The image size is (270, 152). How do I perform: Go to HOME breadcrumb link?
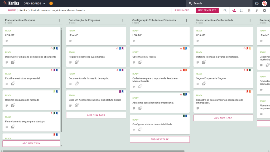[x=12, y=10]
